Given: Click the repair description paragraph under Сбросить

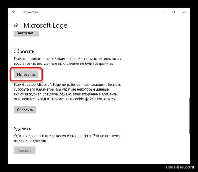Looking at the screenshot, I should coord(68,61).
